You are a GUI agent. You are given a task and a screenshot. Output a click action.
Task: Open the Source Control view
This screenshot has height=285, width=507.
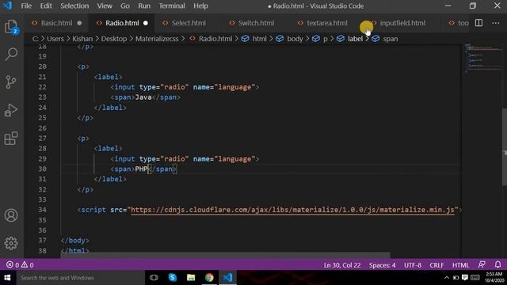tap(11, 82)
